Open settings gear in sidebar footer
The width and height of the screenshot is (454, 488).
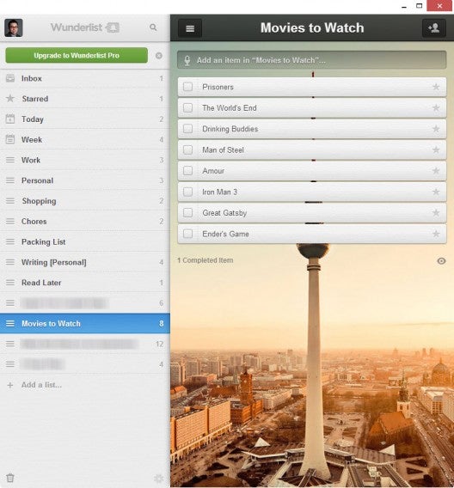point(159,478)
